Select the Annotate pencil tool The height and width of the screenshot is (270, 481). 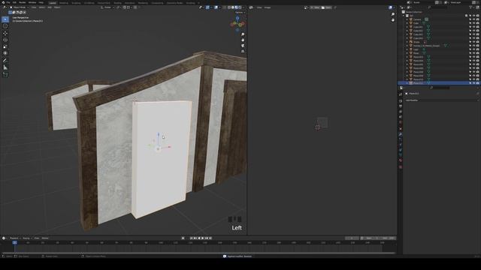(5, 61)
